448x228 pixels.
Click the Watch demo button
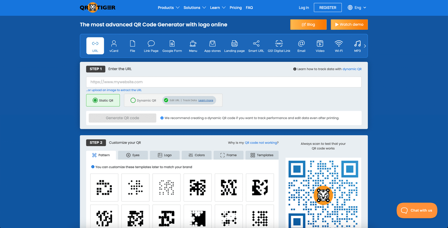(349, 25)
